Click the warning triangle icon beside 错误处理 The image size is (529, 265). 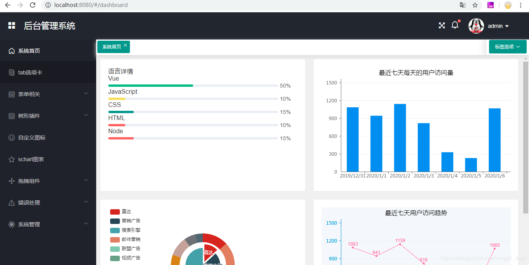(x=12, y=203)
